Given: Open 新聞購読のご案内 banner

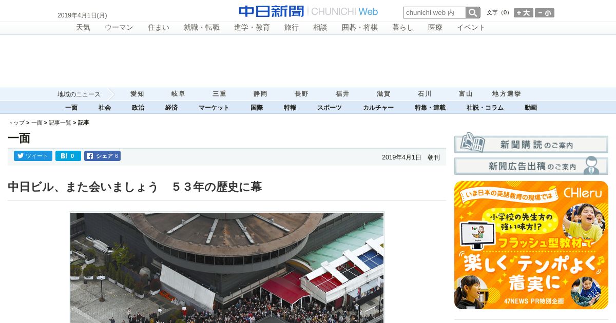Looking at the screenshot, I should click(531, 144).
